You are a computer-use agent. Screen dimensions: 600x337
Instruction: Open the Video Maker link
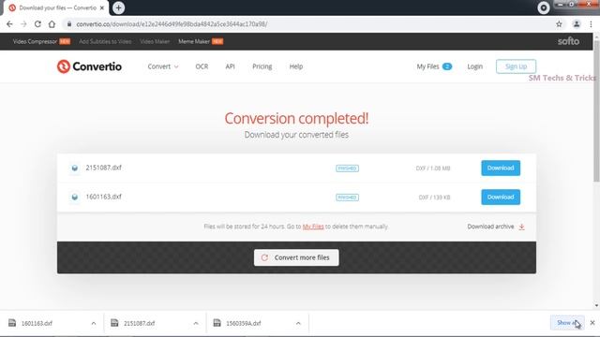click(155, 41)
